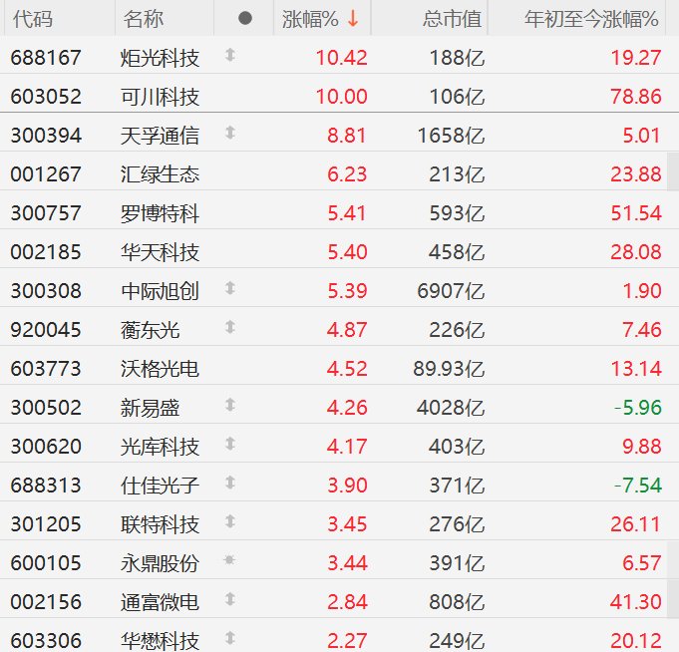Screen dimensions: 679x652
Task: Click the marker icon beside 华懋科技
Action: pyautogui.click(x=230, y=638)
